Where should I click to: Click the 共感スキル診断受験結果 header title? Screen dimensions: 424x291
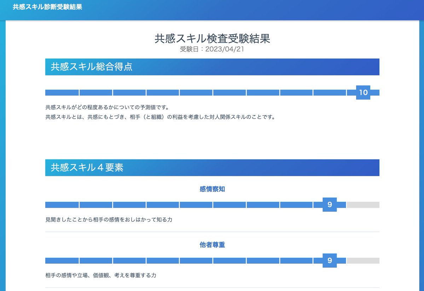[47, 7]
